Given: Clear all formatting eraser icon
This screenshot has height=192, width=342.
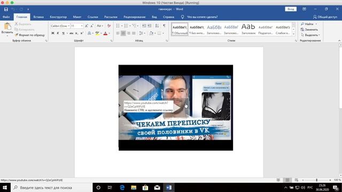Looking at the screenshot, I should click(109, 26).
